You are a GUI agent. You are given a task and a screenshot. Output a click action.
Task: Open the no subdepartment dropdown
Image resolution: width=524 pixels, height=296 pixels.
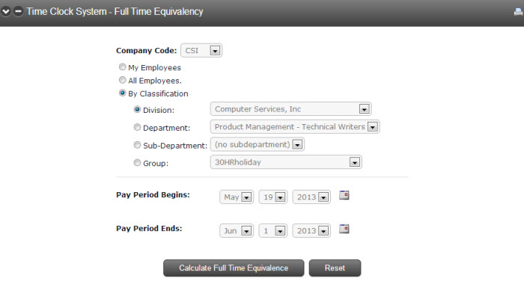[257, 144]
